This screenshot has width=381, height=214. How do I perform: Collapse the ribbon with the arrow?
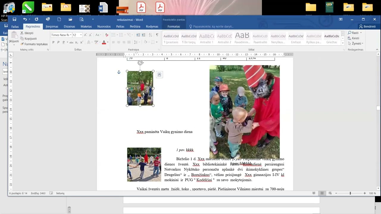click(377, 50)
